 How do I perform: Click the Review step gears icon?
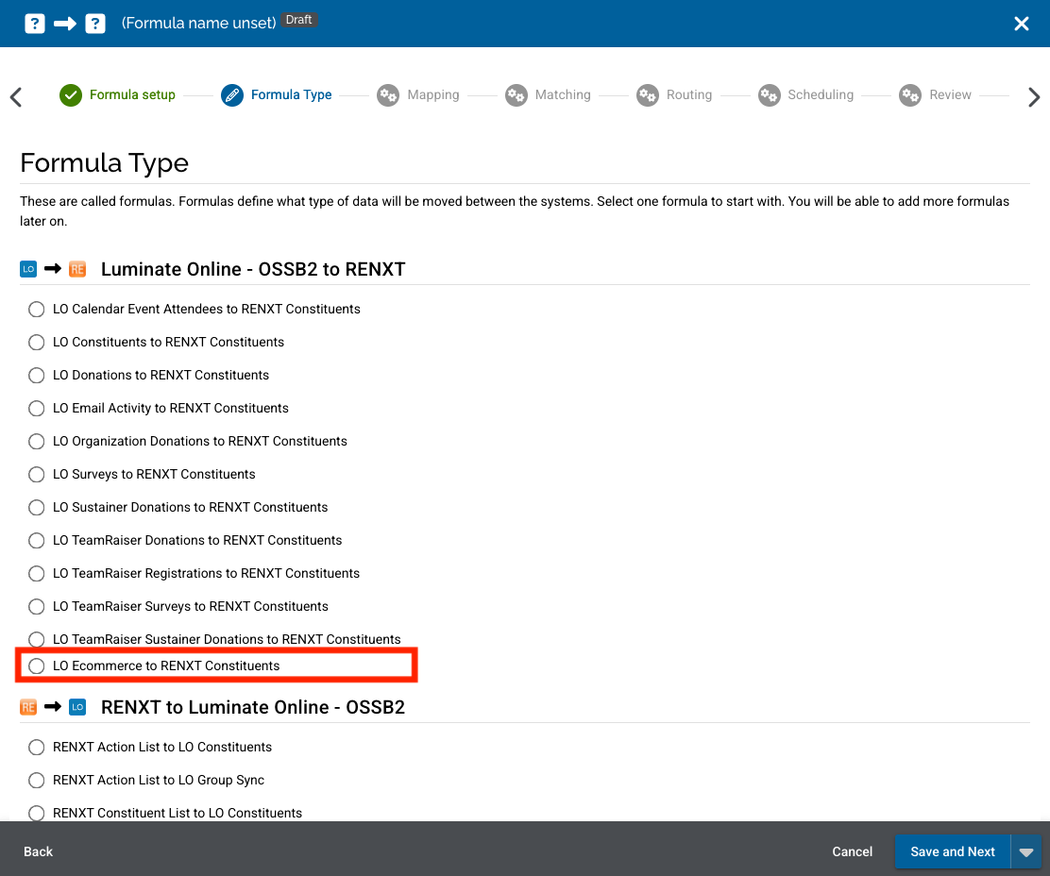point(910,95)
